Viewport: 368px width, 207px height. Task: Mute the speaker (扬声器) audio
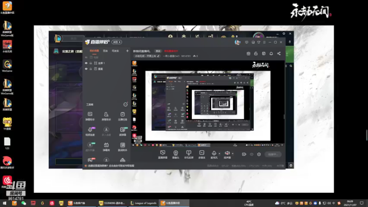click(x=227, y=155)
